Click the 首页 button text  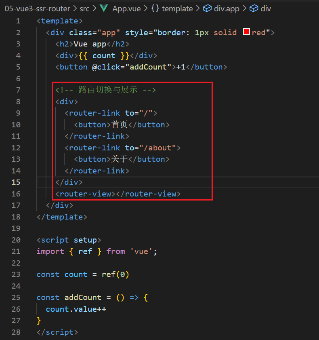(x=120, y=125)
